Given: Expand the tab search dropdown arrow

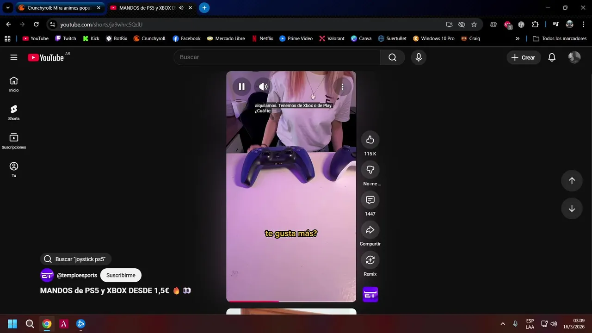Looking at the screenshot, I should pos(8,8).
